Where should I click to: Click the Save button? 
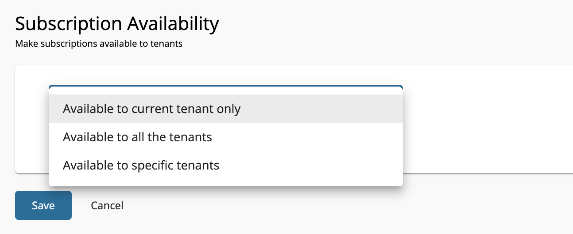click(43, 205)
